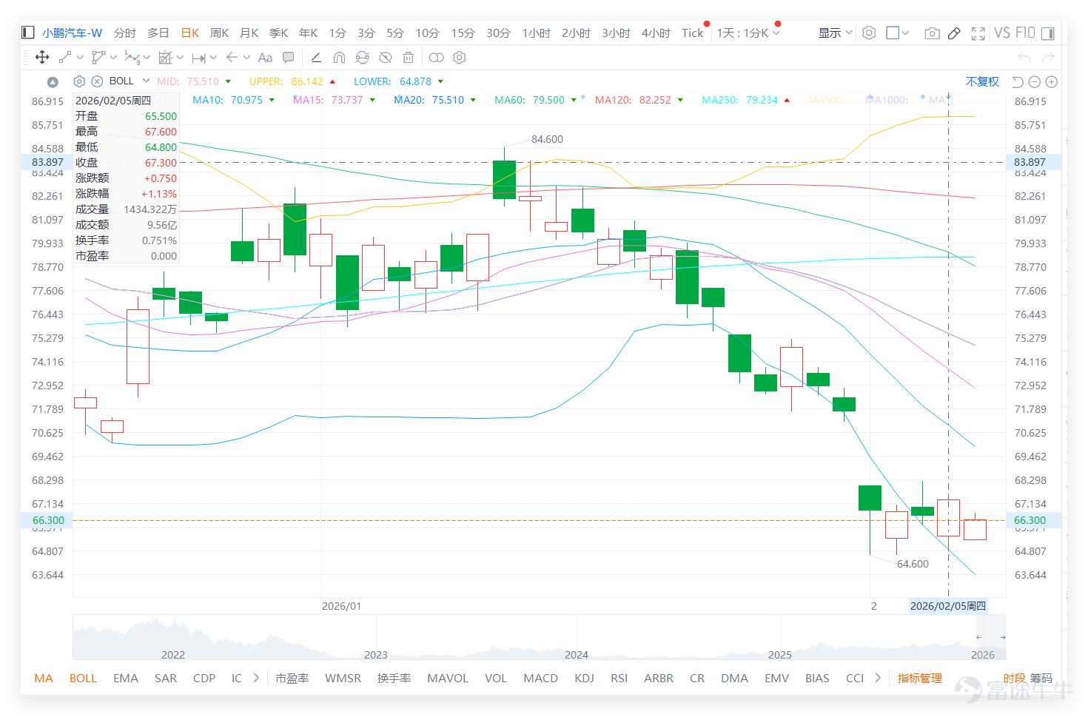This screenshot has height=717, width=1088.
Task: Click the redo arrow in drawing toolbar
Action: (1048, 57)
